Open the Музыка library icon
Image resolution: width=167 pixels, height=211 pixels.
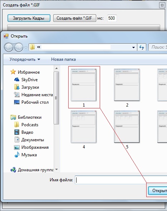click(17, 154)
